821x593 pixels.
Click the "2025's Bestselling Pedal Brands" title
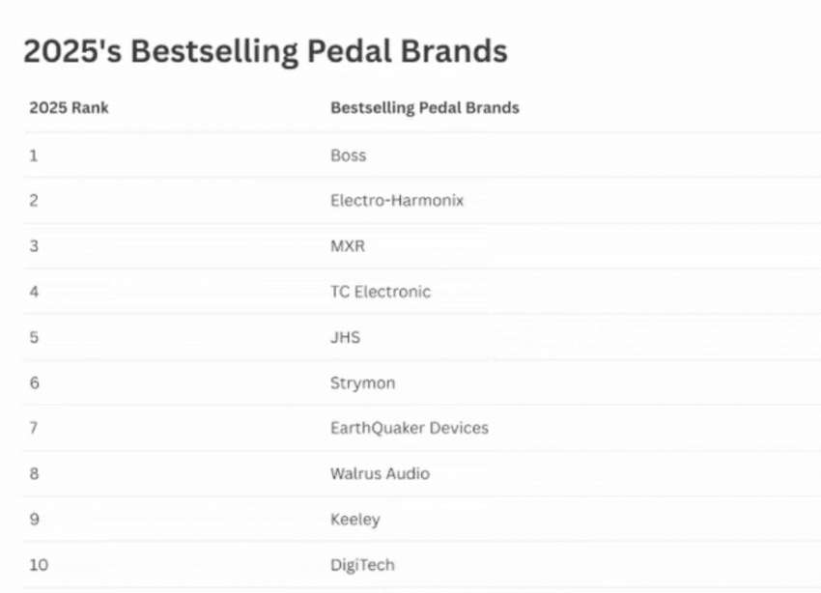(265, 51)
